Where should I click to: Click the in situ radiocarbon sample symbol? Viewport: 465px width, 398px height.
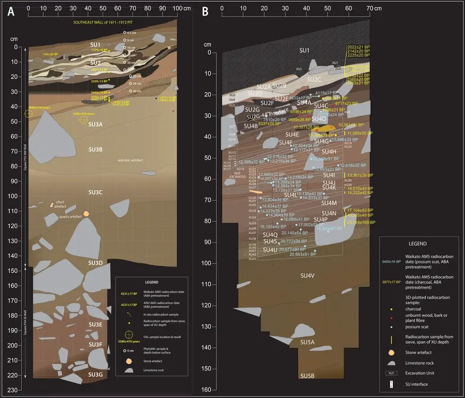[x=129, y=314]
